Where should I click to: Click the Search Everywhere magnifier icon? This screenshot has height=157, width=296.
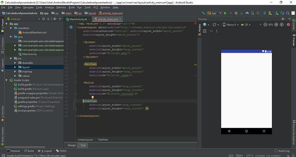pos(288,13)
